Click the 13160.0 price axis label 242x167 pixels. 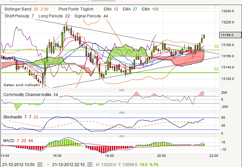click(x=228, y=56)
